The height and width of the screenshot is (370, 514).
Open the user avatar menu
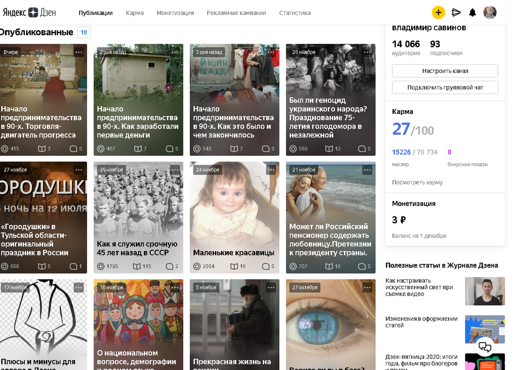490,12
